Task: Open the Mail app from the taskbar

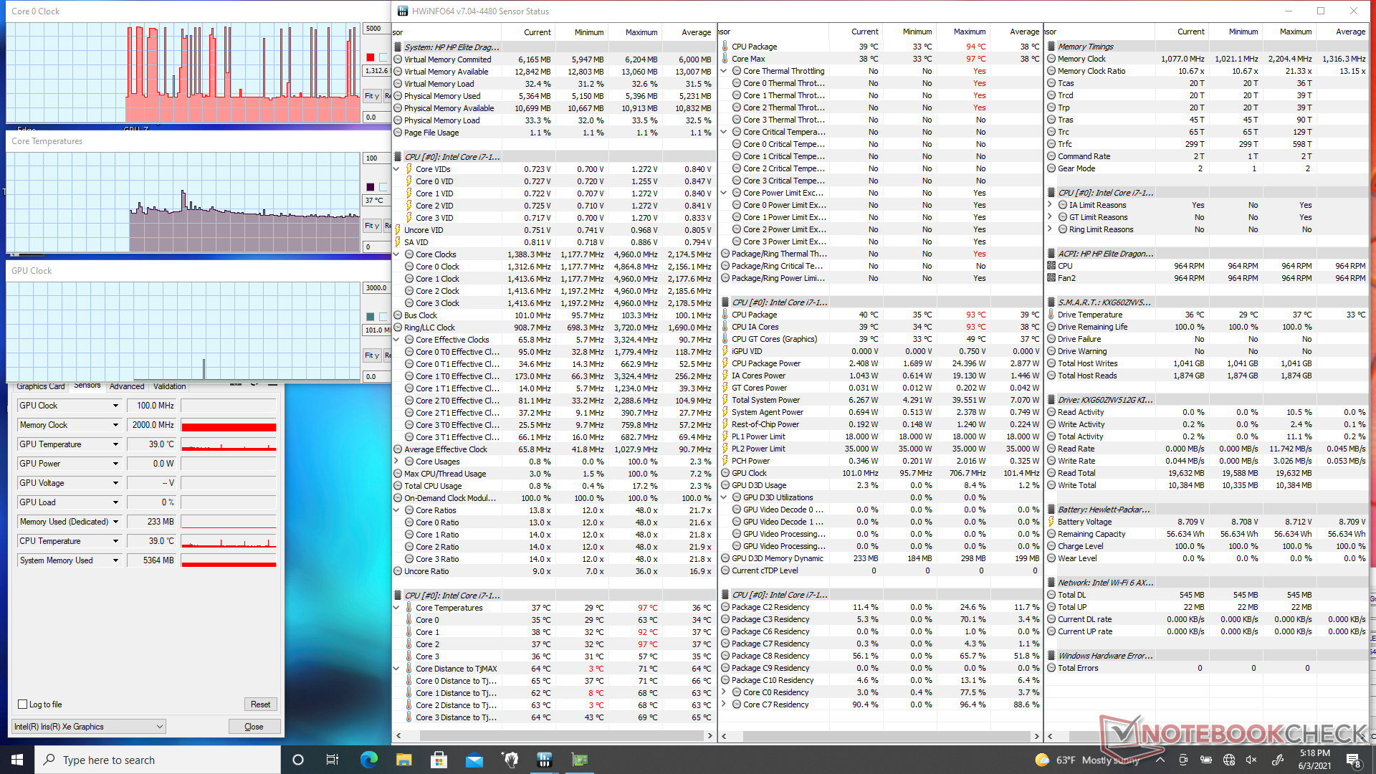Action: pos(474,760)
